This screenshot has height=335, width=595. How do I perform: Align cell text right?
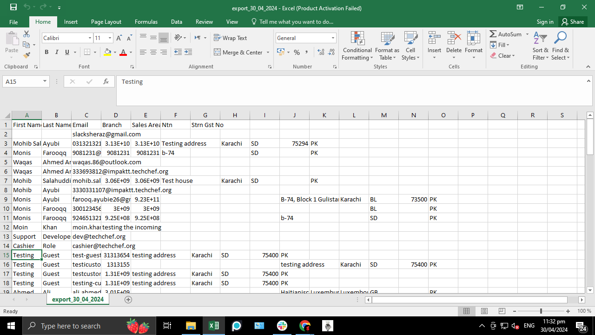pyautogui.click(x=163, y=52)
